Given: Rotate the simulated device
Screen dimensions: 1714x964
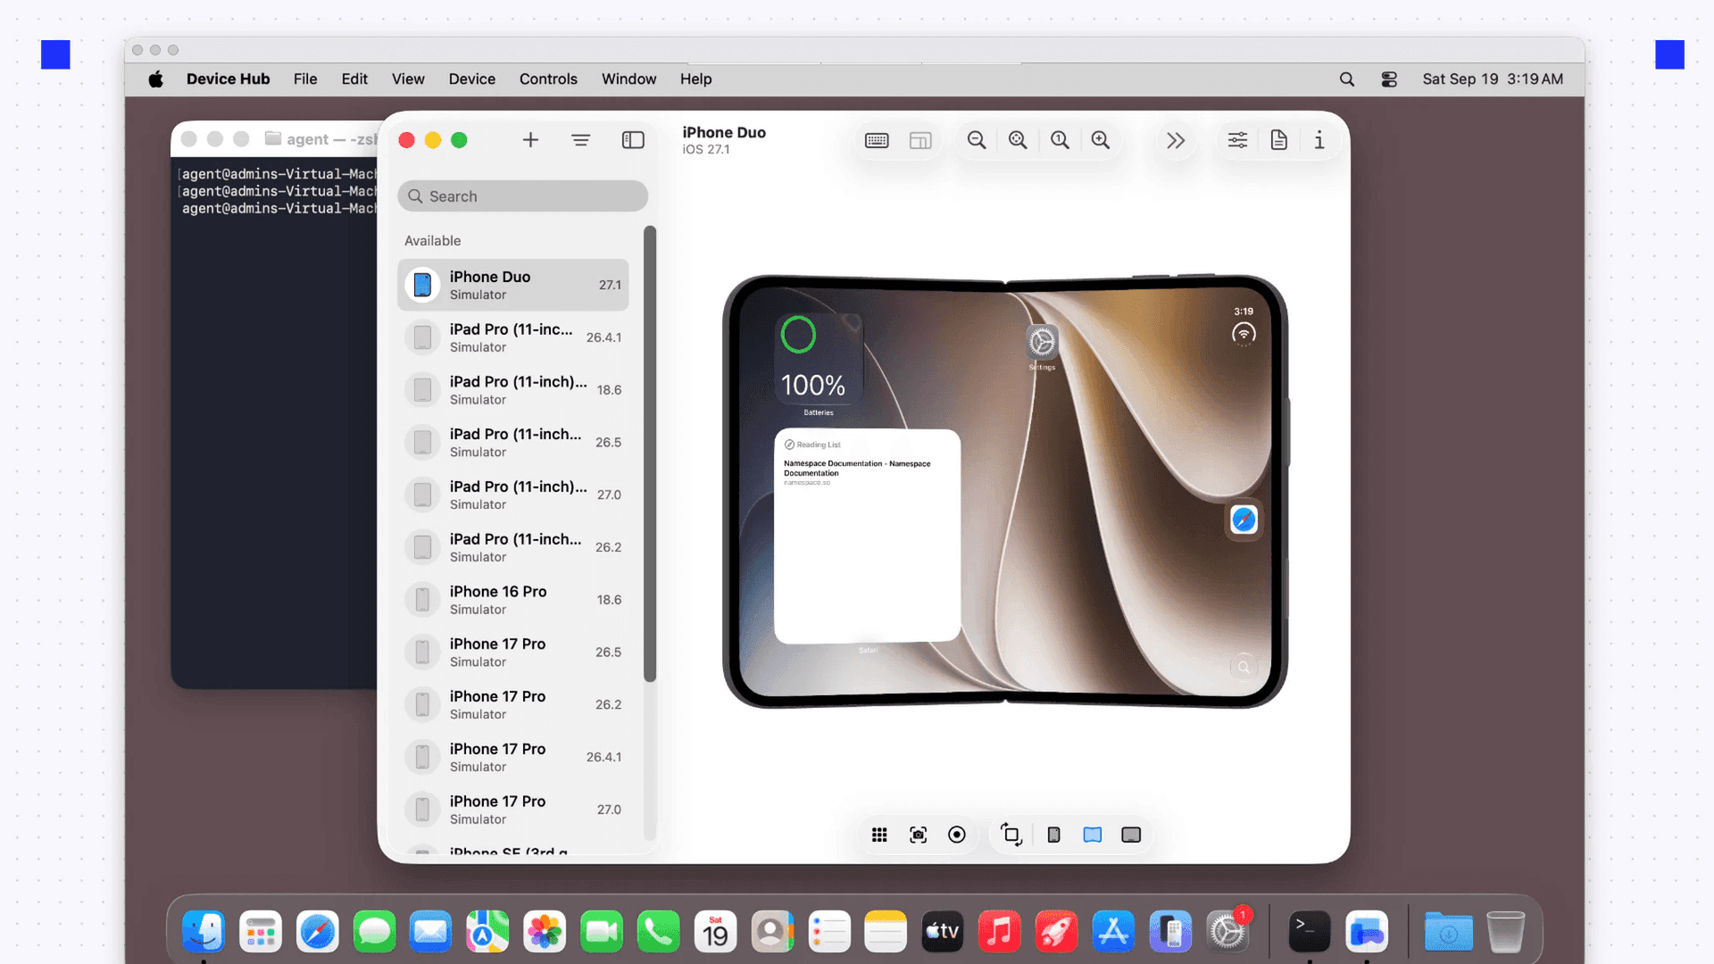Looking at the screenshot, I should click(x=1011, y=835).
